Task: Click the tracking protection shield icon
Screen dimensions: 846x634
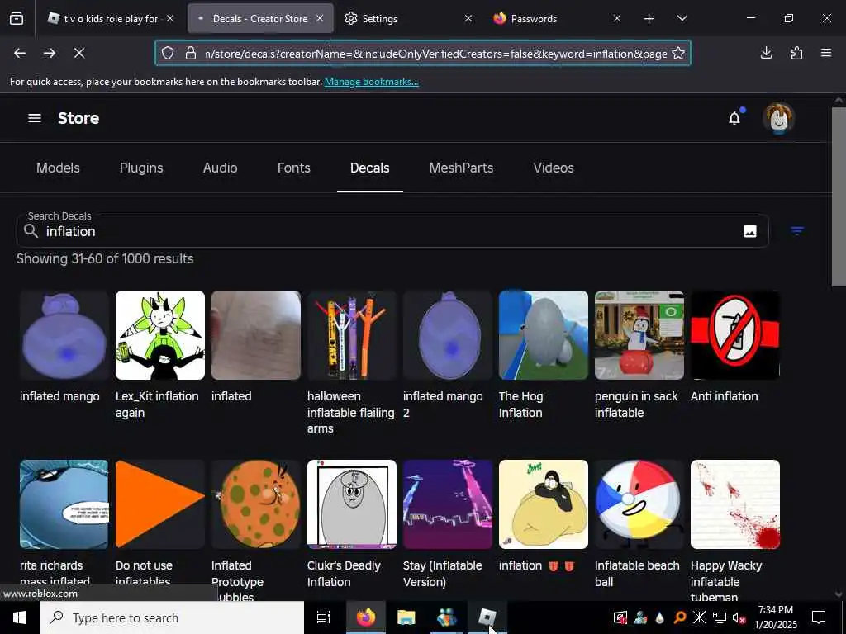Action: (168, 54)
